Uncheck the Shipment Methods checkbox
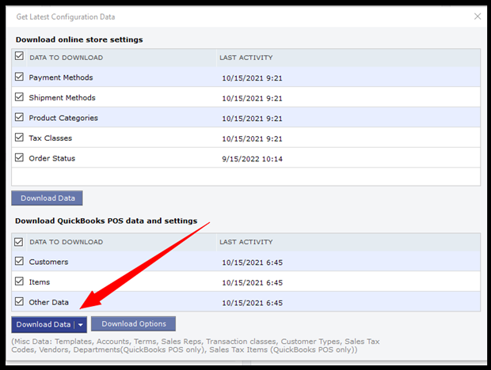Screen dimensions: 491x370 pos(19,97)
